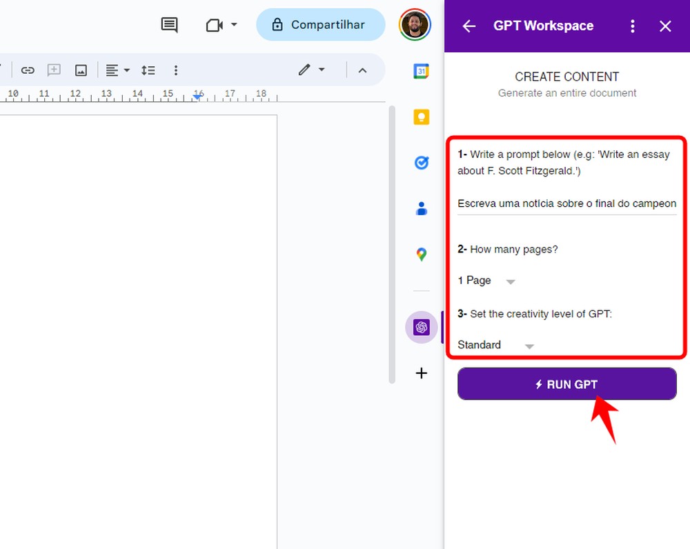Open your profile avatar menu
Viewport: 690px width, 549px height.
point(415,24)
